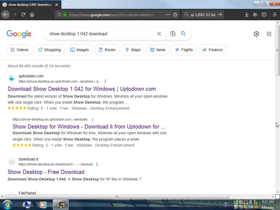Viewport: 280px width, 210px height.
Task: Click the uptodown favicon beside first result
Action: point(11,78)
